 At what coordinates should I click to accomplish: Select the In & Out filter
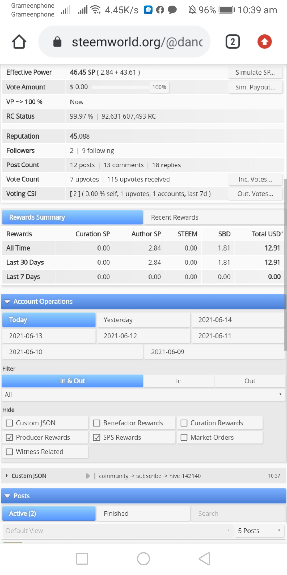72,381
